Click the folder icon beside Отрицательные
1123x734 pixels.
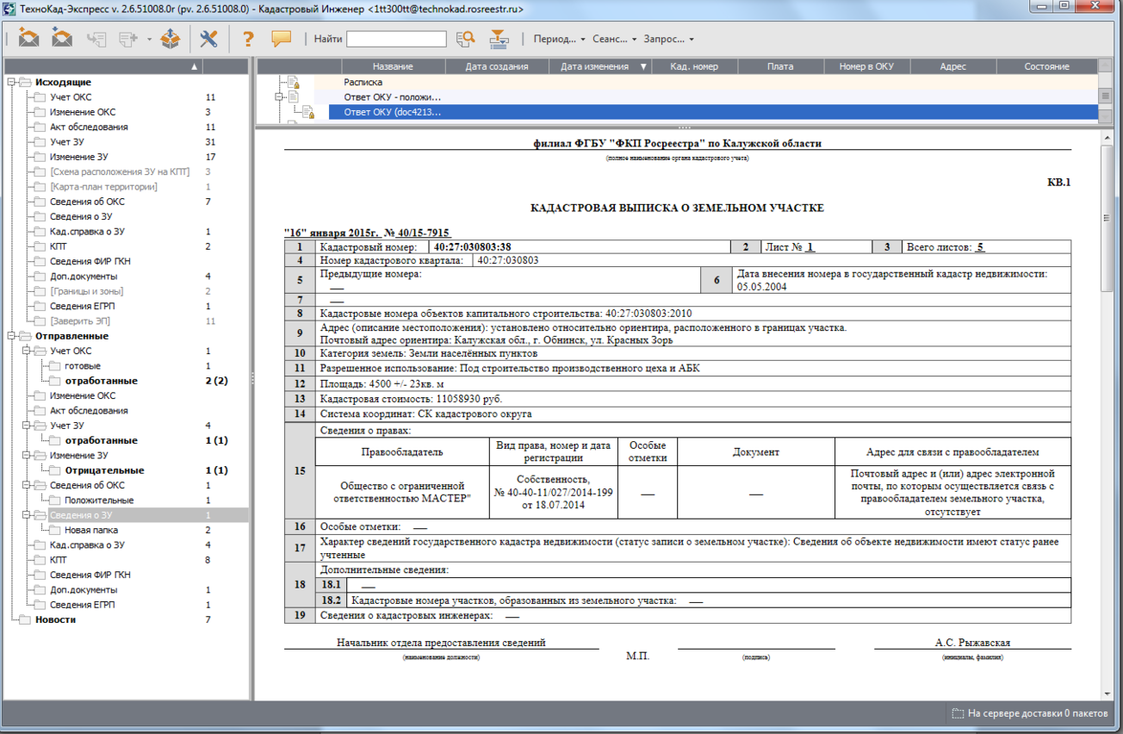[x=55, y=471]
